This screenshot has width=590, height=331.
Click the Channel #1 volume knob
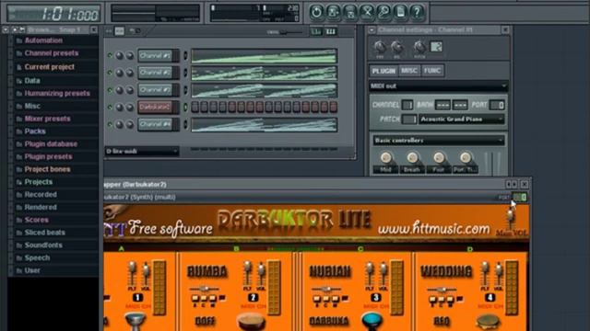tap(129, 55)
